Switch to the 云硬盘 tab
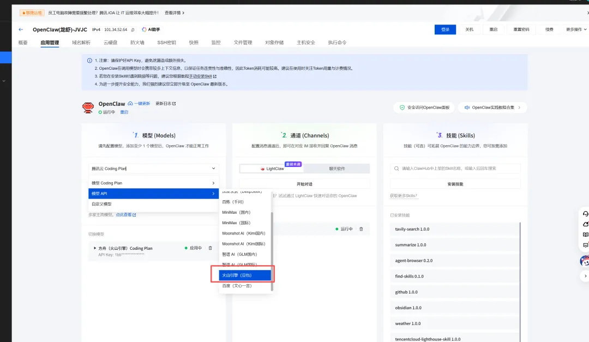589x342 pixels. click(110, 43)
